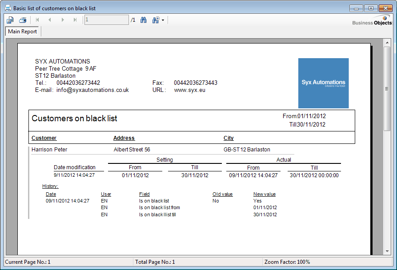Click the Business Objects logo
The width and height of the screenshot is (397, 270).
tap(372, 20)
